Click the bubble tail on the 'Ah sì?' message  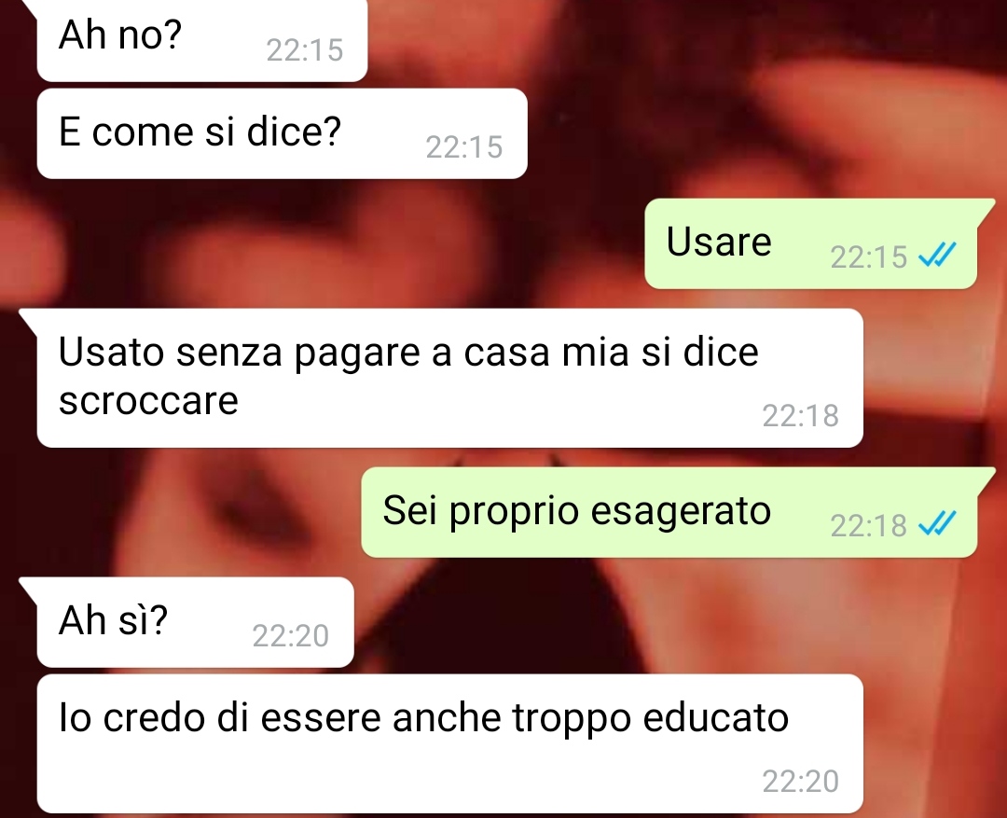28,586
